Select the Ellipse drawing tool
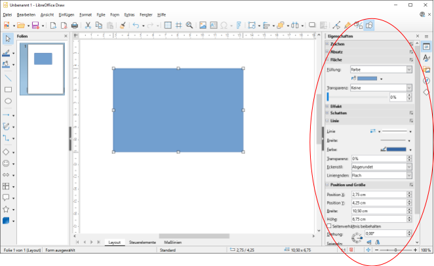Viewport: 434px width, 266px height. pos(9,101)
